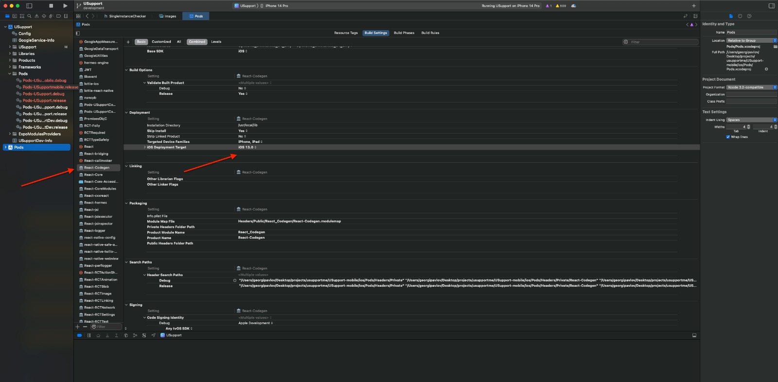
Task: Click the plus icon to add a new tab
Action: (694, 6)
